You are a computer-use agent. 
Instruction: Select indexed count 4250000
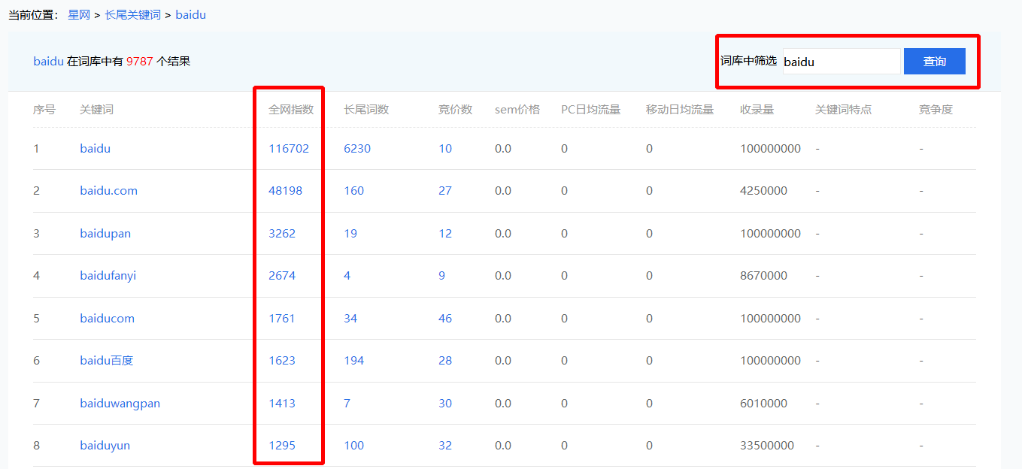tap(763, 191)
